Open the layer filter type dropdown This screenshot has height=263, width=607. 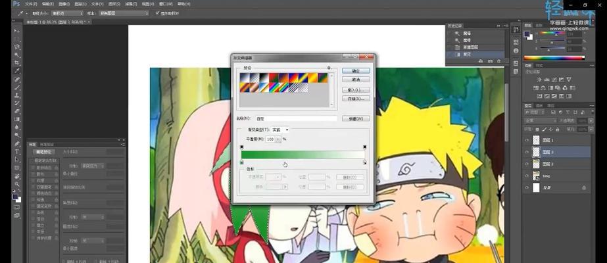(535, 112)
